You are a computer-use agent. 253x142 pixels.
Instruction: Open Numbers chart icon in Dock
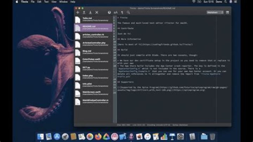click(164, 136)
